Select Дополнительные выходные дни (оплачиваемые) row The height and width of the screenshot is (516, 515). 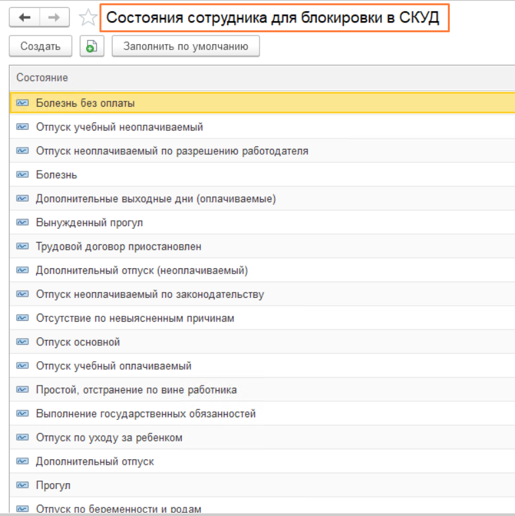(x=155, y=198)
